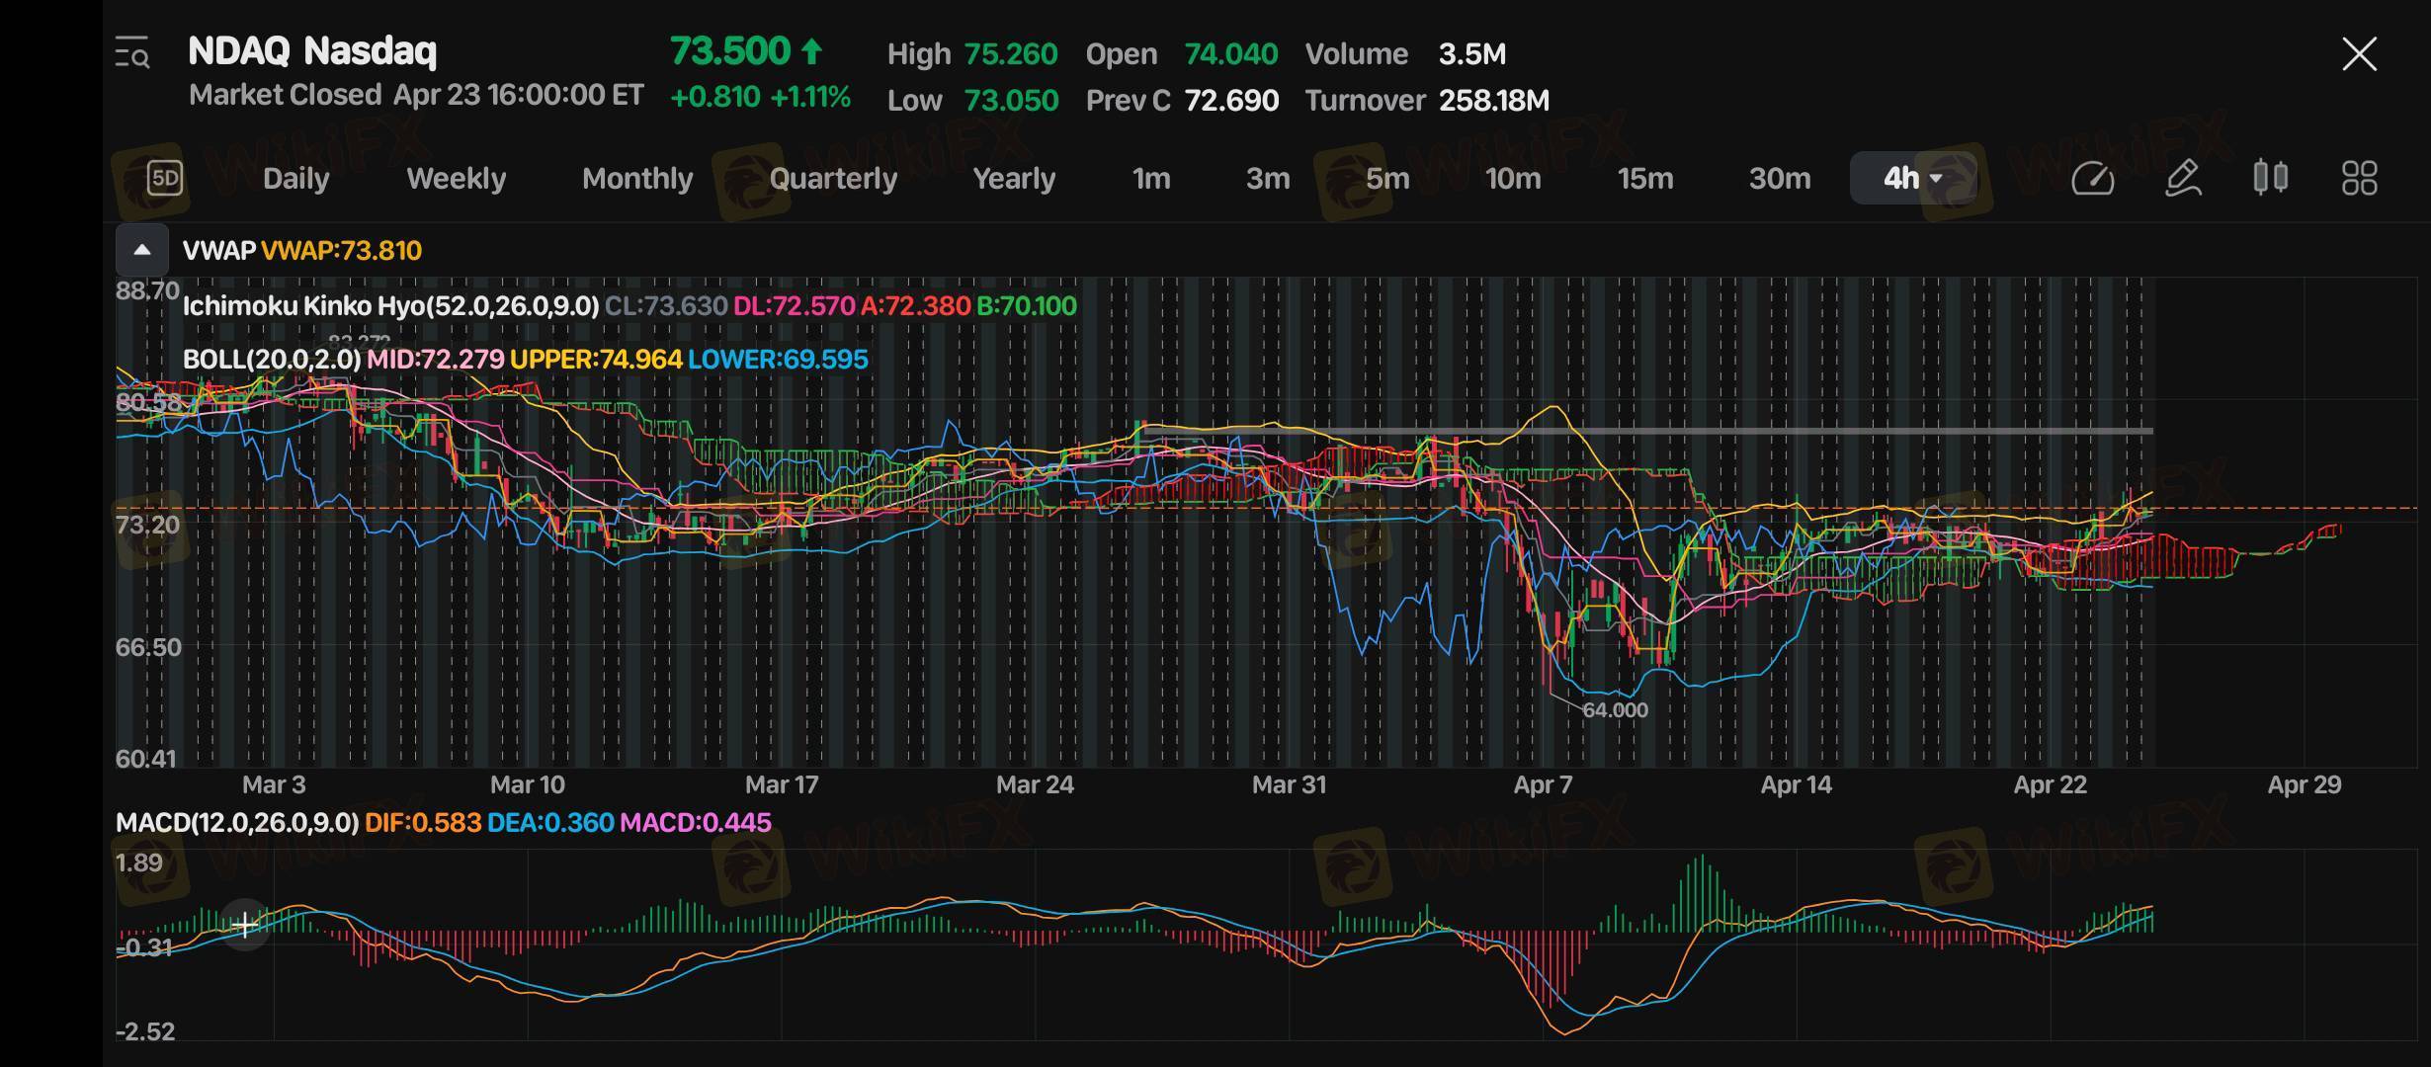Click the MACD(12.0,26.0,9.0) indicator label
Image resolution: width=2431 pixels, height=1067 pixels.
pyautogui.click(x=237, y=823)
